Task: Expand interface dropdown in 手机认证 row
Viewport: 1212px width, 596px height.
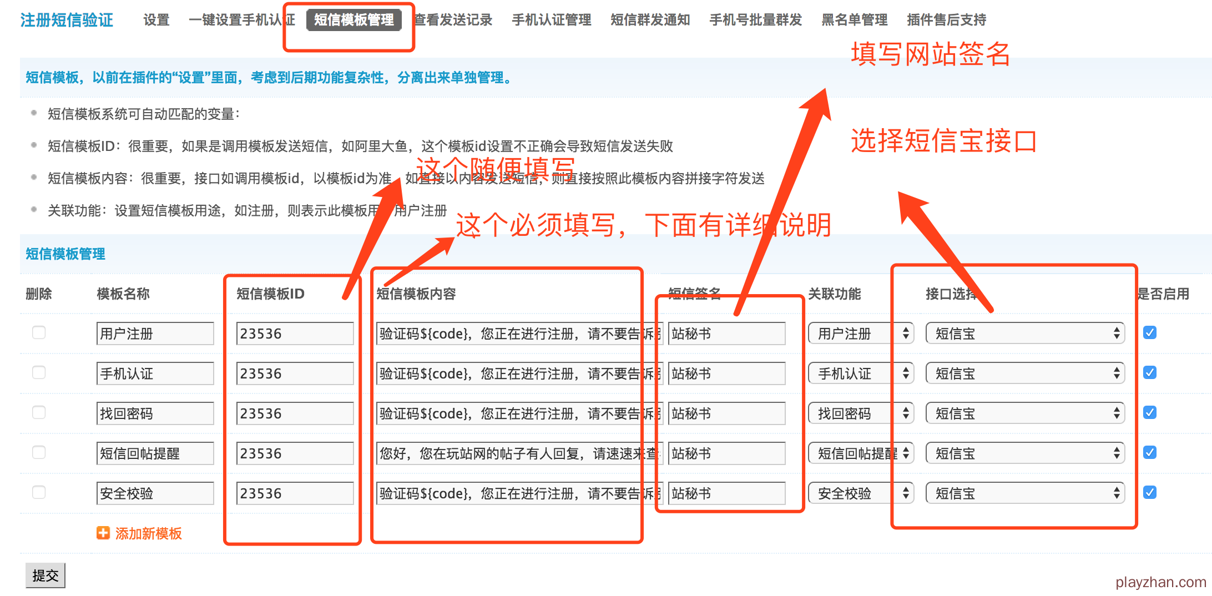Action: coord(1024,373)
